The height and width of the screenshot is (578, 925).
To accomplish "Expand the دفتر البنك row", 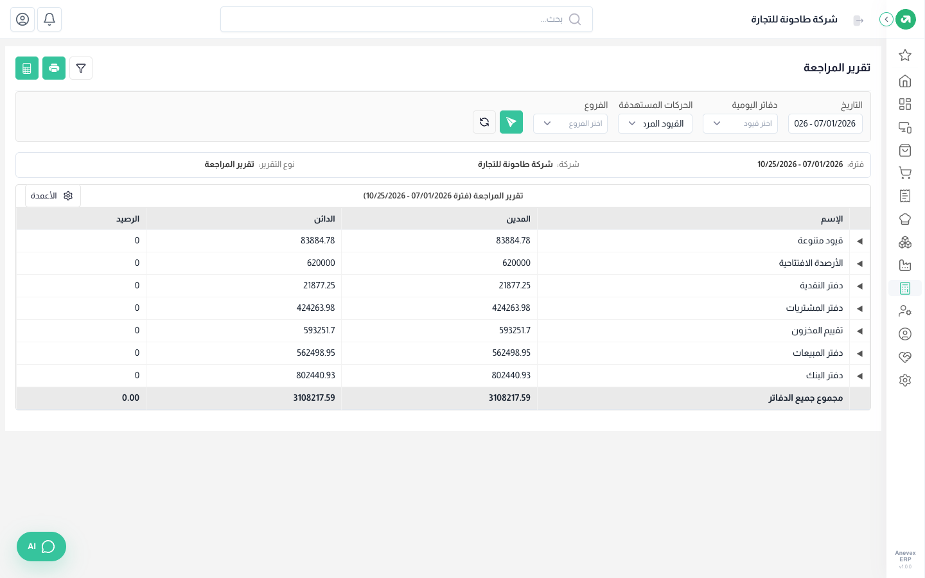I will click(859, 376).
